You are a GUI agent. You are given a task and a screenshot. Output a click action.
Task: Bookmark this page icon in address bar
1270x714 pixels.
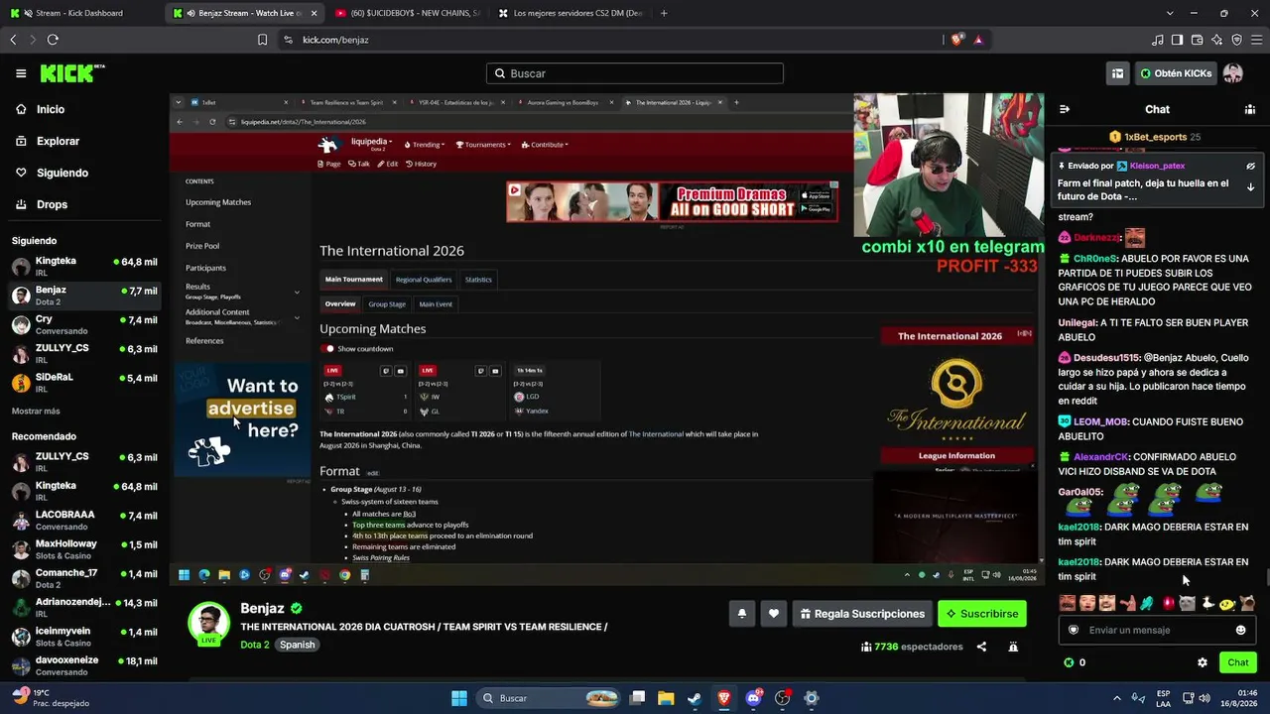click(262, 40)
